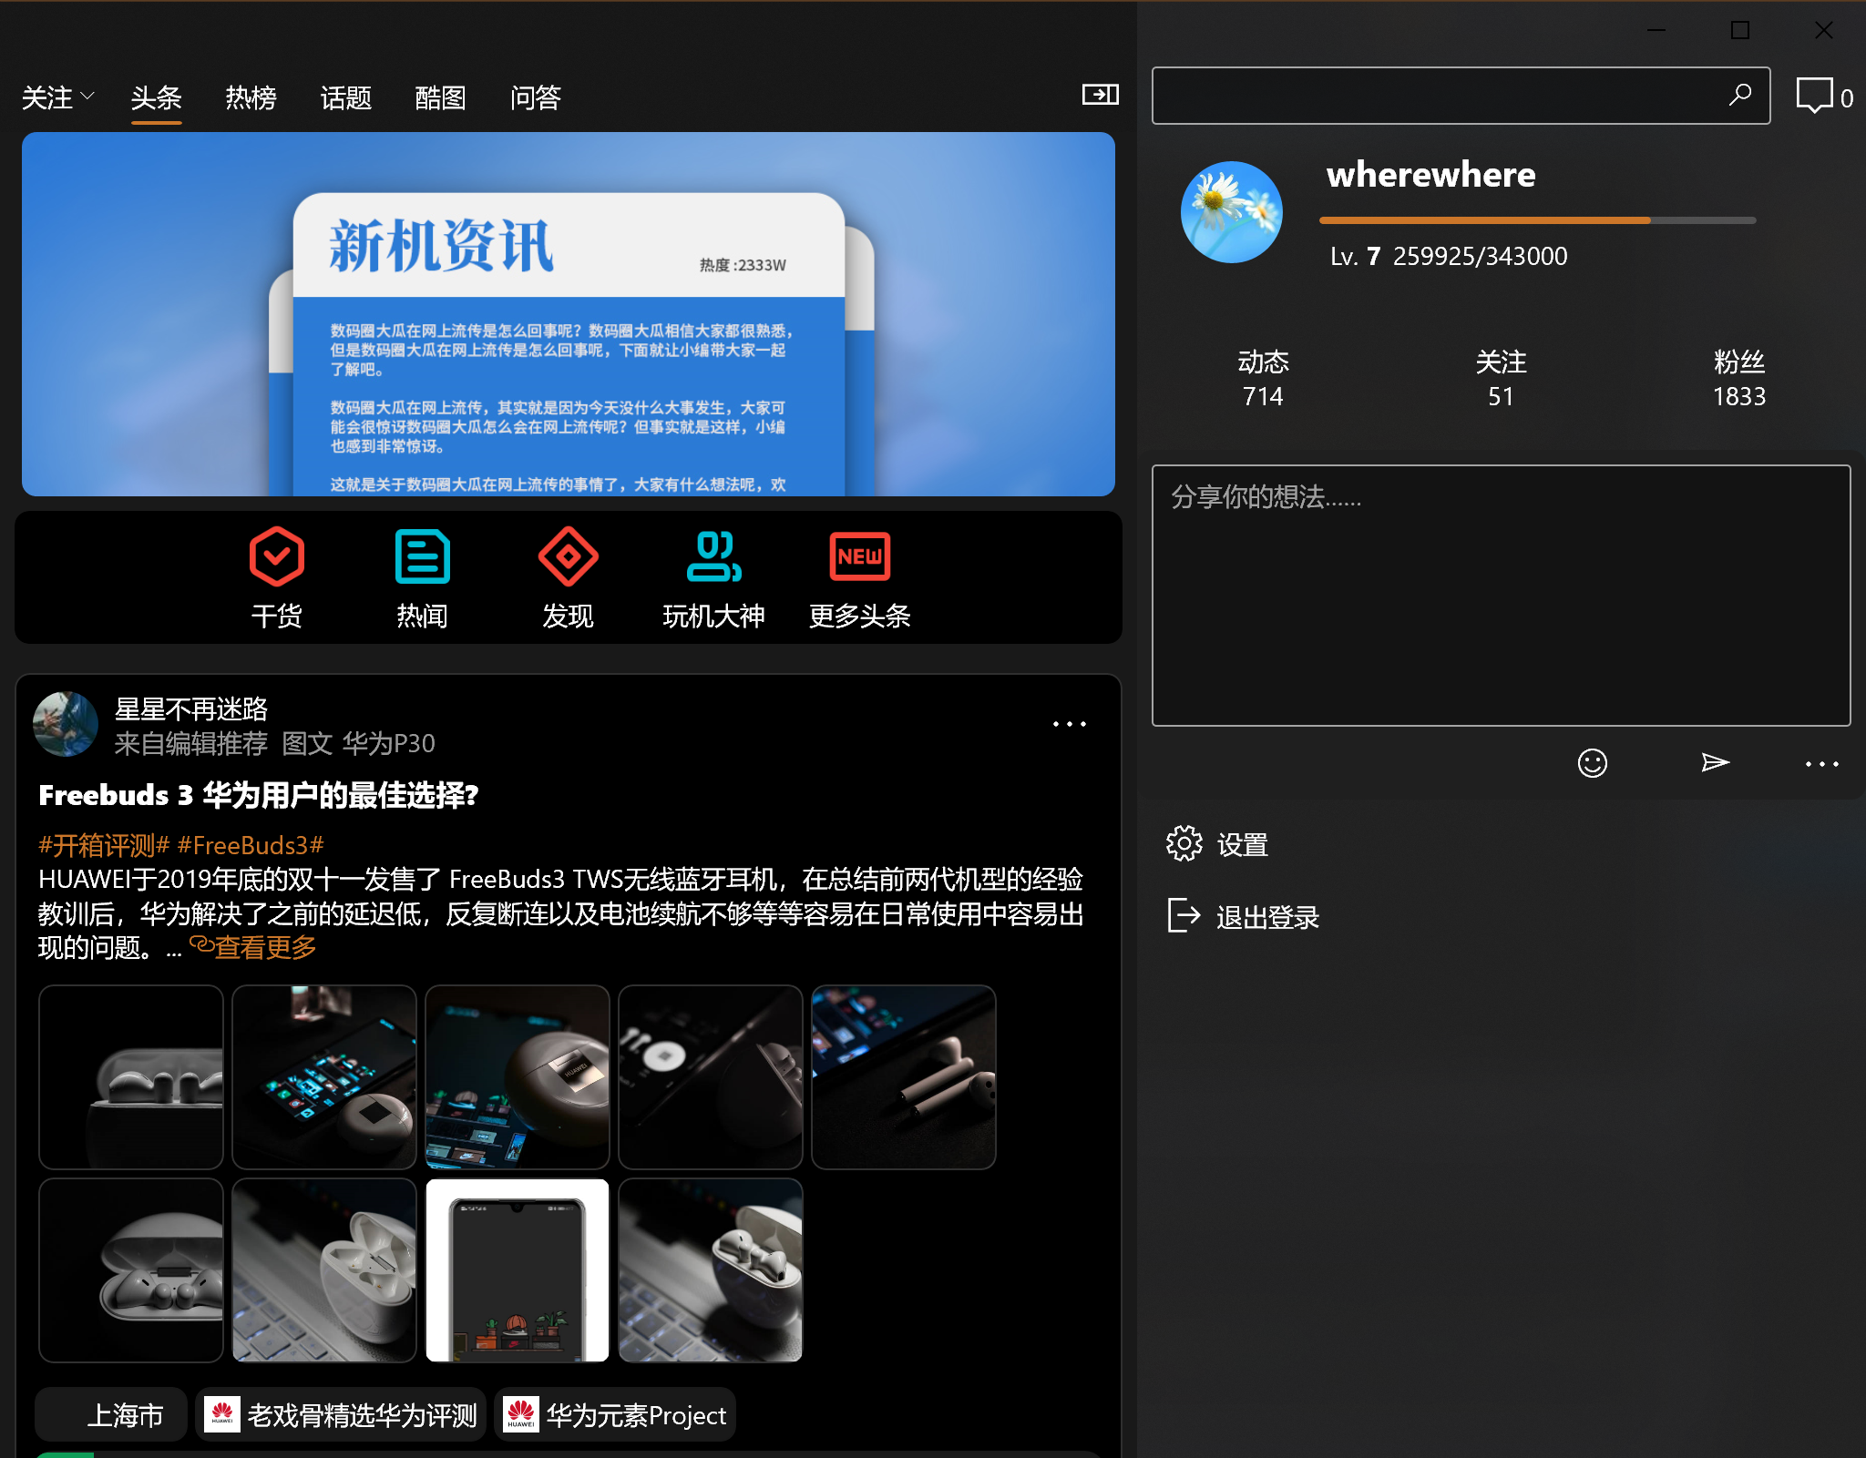The height and width of the screenshot is (1458, 1866).
Task: Click 退出登录 to log out
Action: 1266,917
